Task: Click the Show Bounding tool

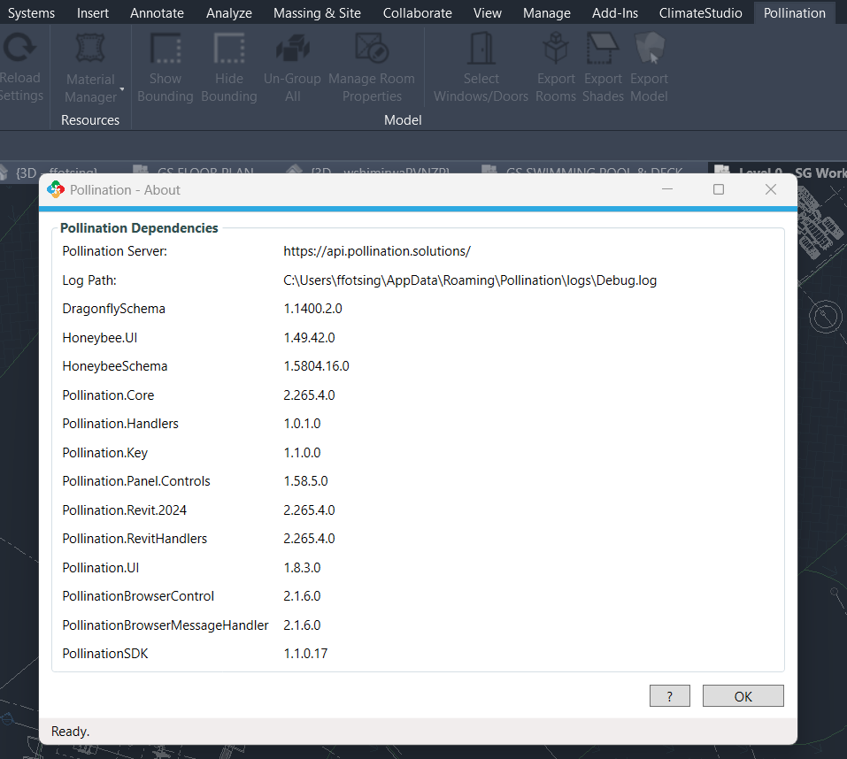Action: point(166,67)
